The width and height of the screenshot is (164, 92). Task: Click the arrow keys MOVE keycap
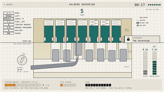point(9,13)
